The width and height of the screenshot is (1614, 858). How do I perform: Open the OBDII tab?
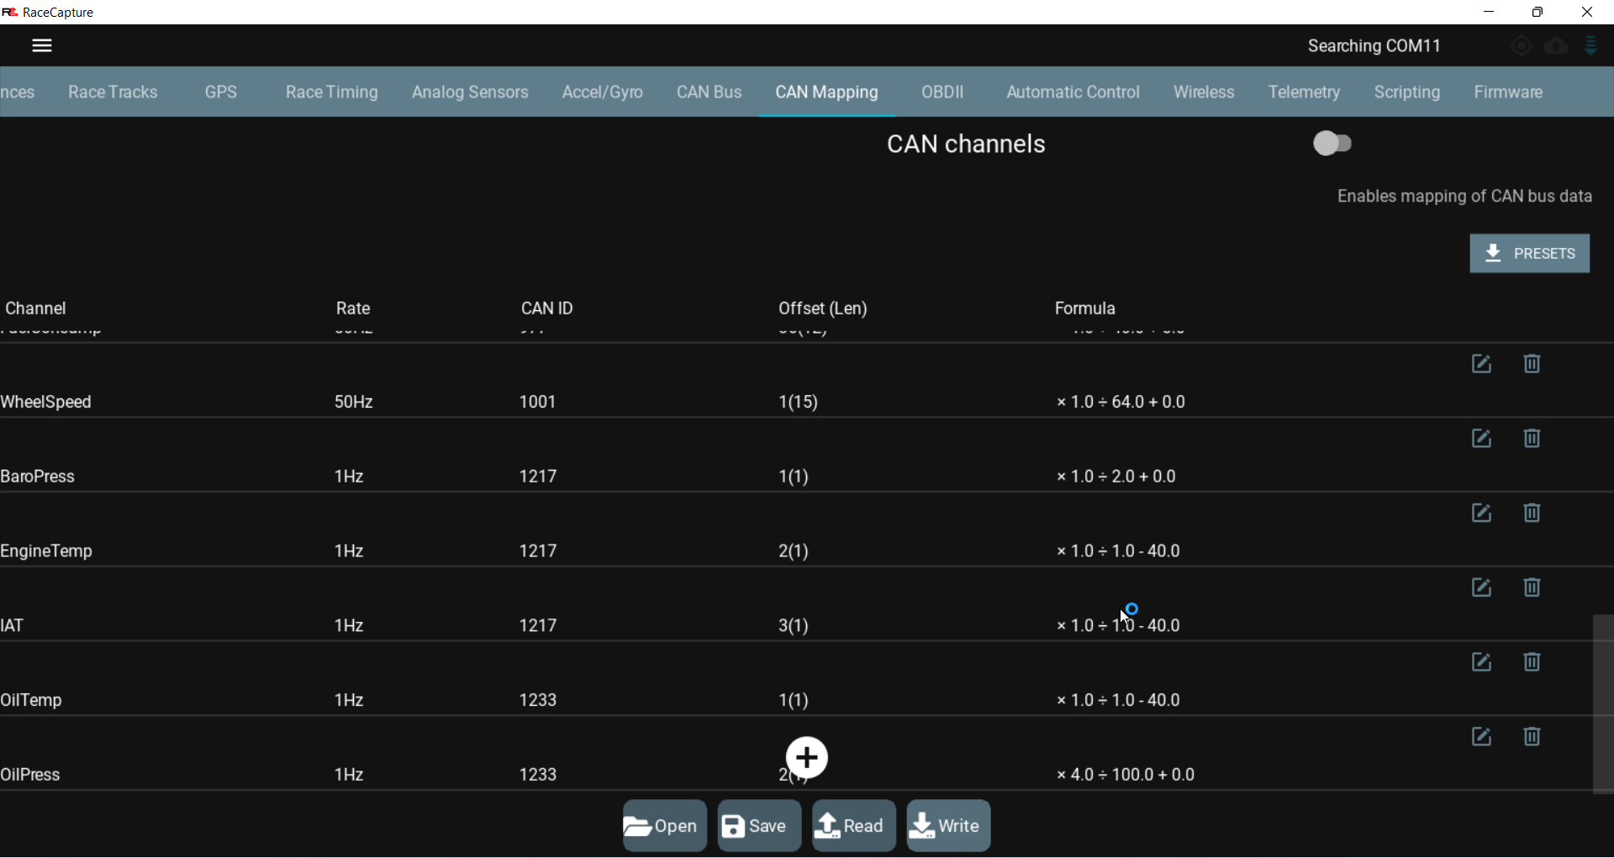point(942,92)
